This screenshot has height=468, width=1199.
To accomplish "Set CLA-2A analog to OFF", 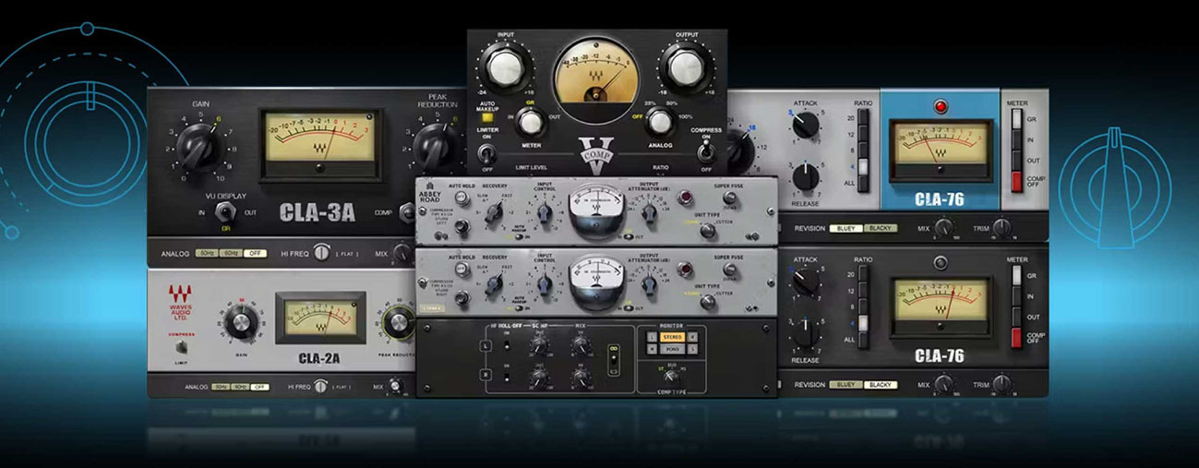I will click(259, 388).
